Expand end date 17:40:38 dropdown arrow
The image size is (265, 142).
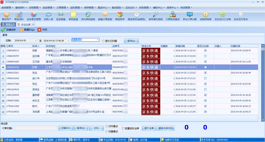[x=68, y=41]
